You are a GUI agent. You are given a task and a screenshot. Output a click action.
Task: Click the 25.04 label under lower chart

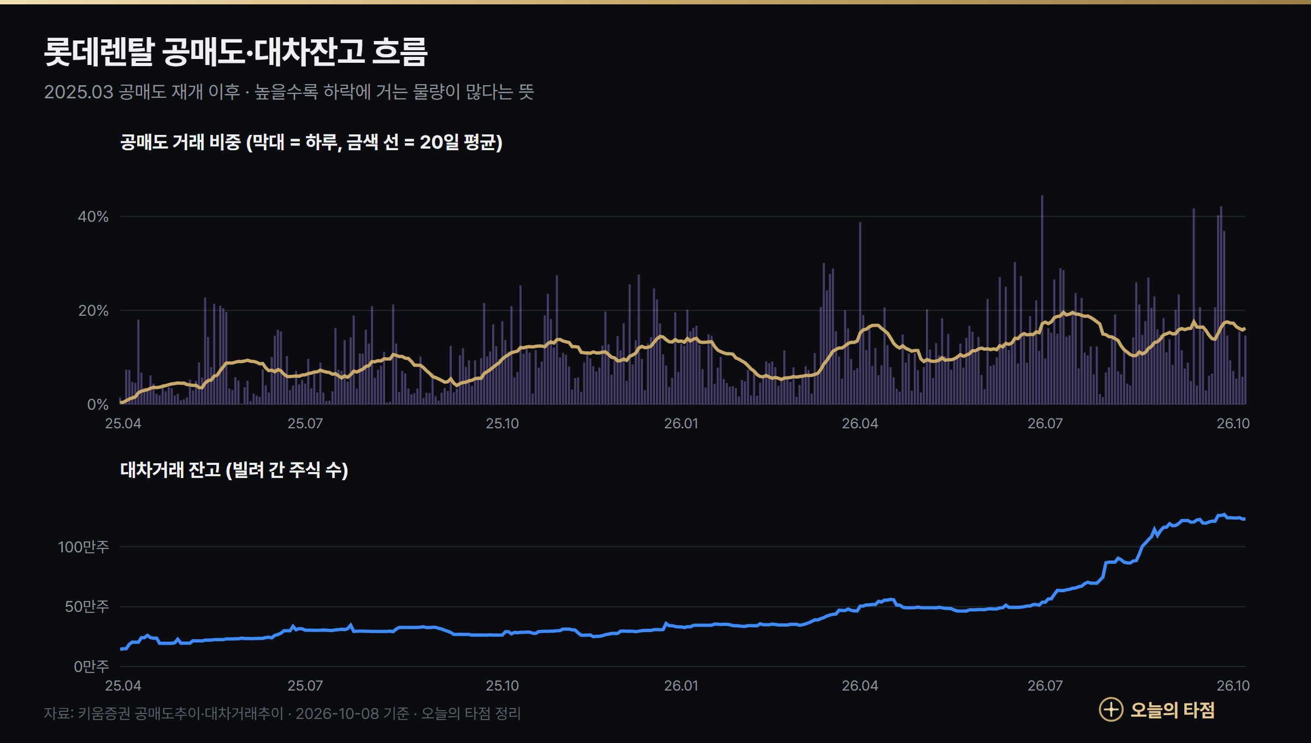(123, 686)
